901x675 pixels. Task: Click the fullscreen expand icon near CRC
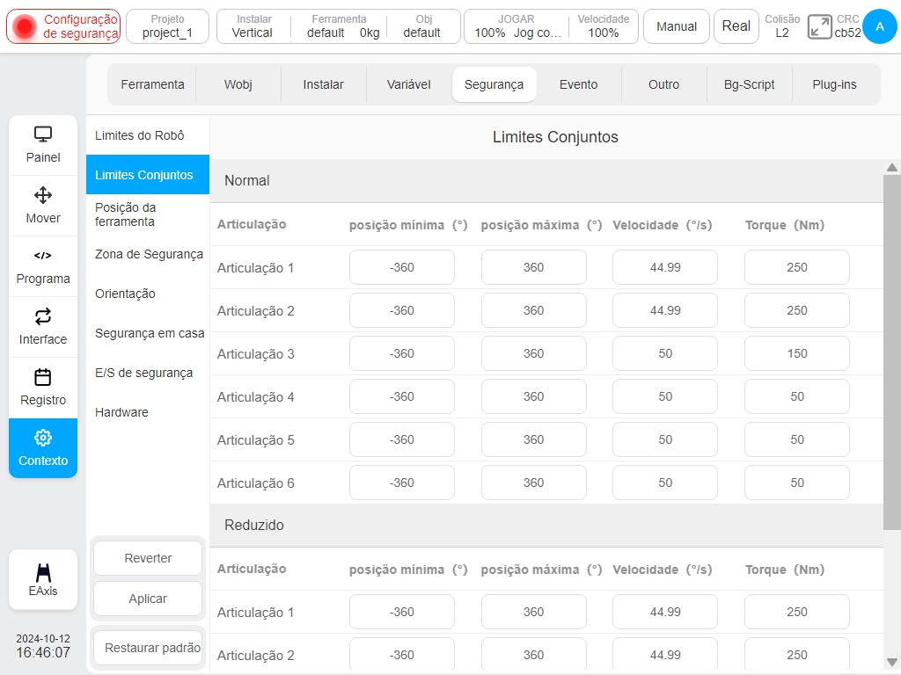point(819,26)
